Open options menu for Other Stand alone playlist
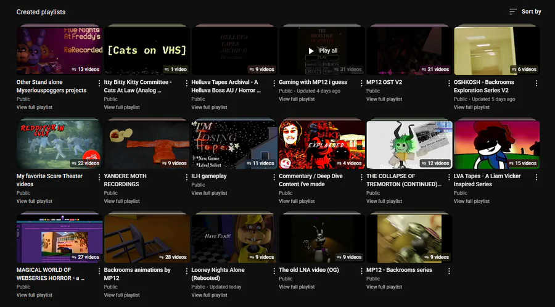 (99, 83)
